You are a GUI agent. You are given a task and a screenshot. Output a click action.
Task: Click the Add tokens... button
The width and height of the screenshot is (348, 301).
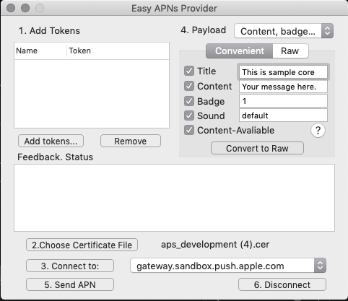coord(51,141)
